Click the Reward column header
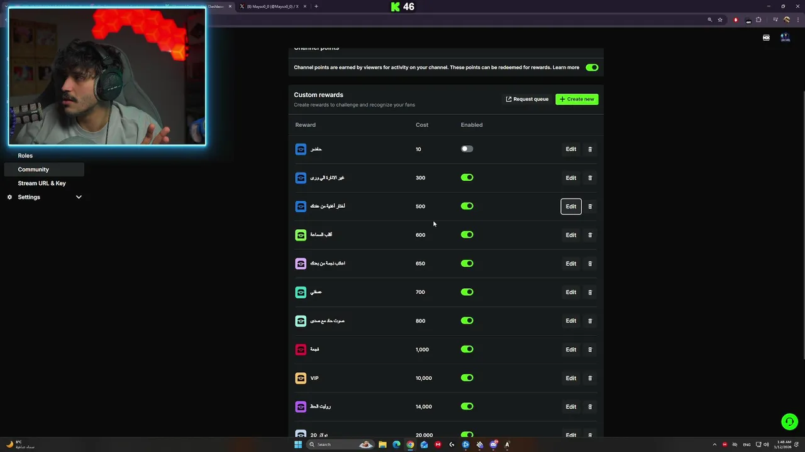 306,125
